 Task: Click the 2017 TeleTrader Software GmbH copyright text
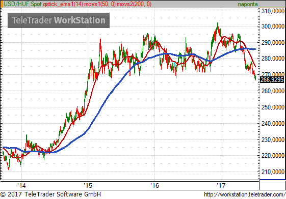(x=50, y=194)
